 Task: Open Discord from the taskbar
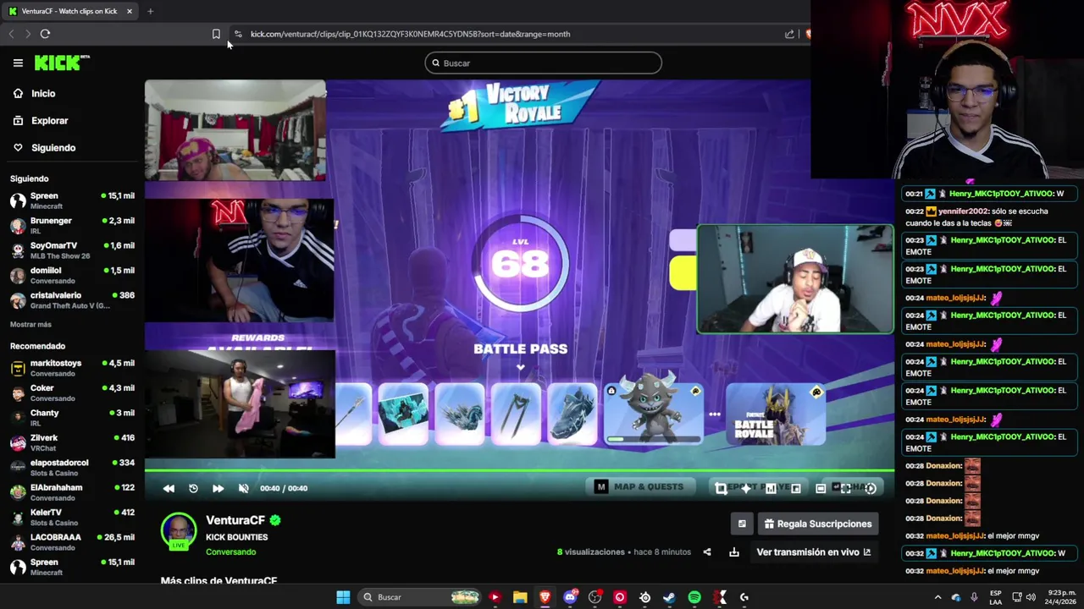click(x=570, y=597)
